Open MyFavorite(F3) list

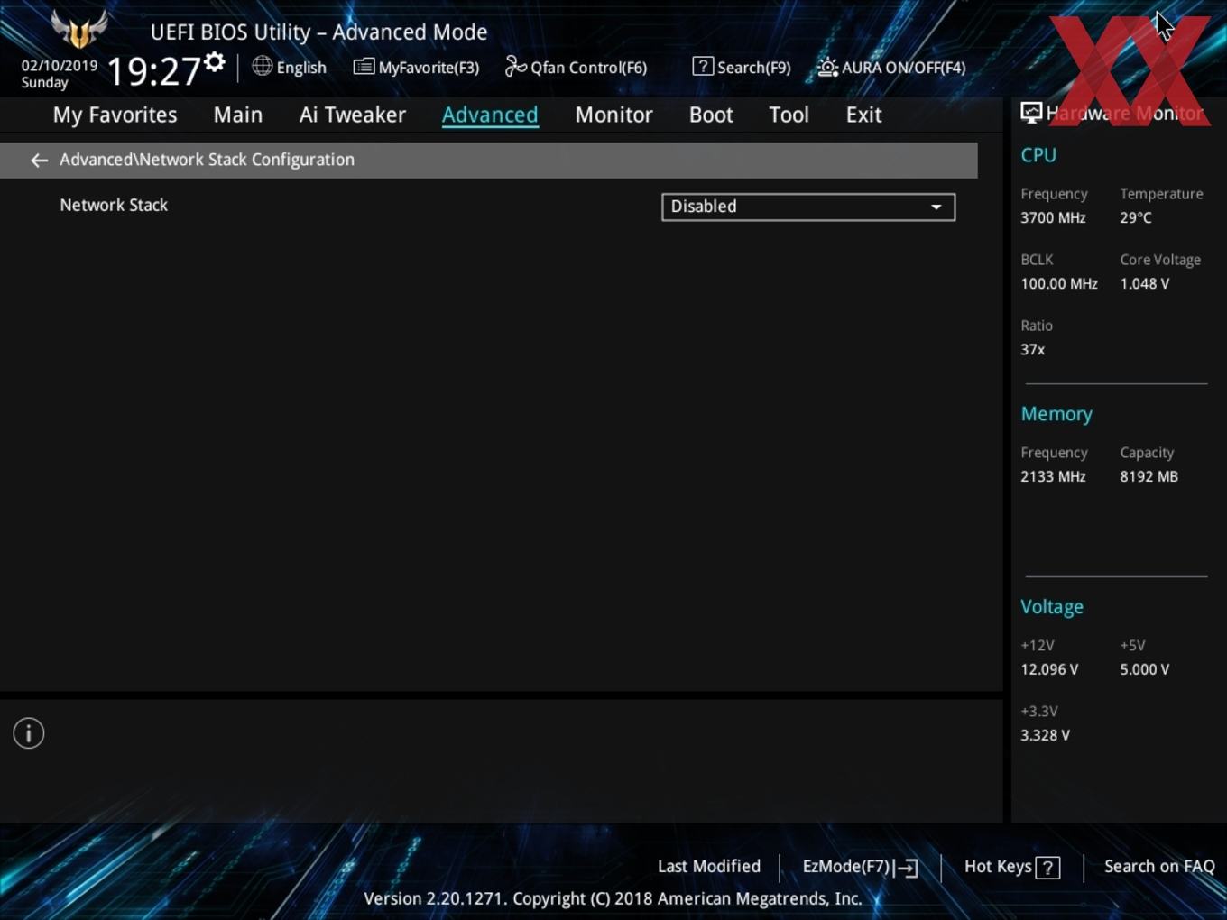click(x=416, y=67)
